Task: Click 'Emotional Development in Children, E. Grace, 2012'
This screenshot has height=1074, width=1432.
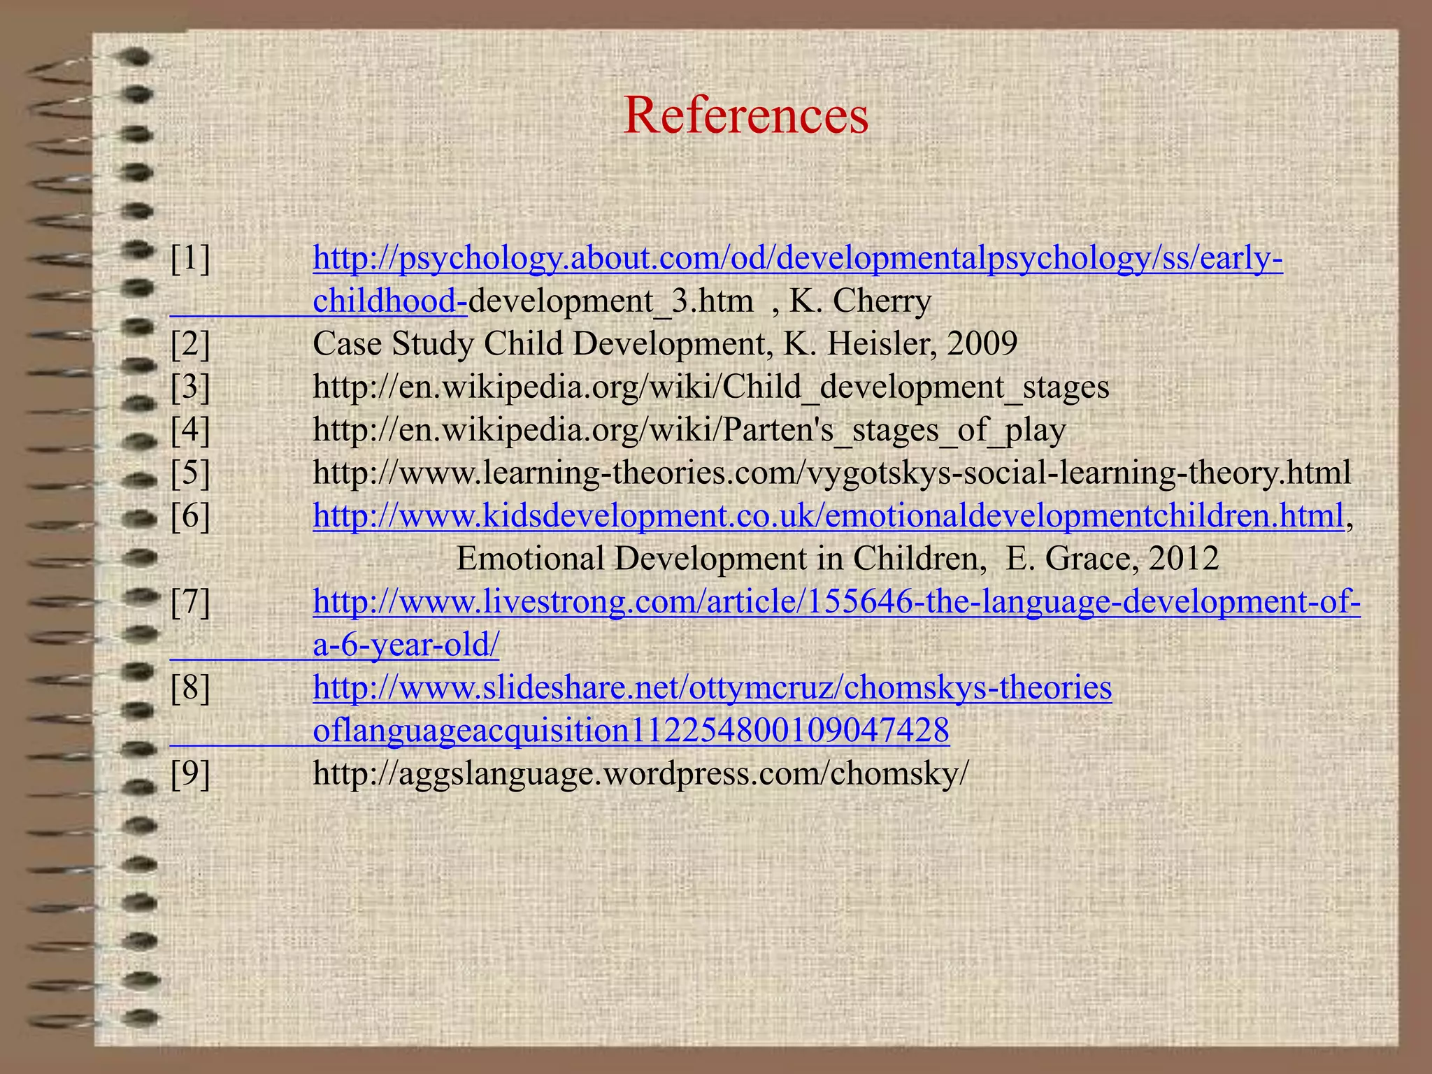Action: 838,559
